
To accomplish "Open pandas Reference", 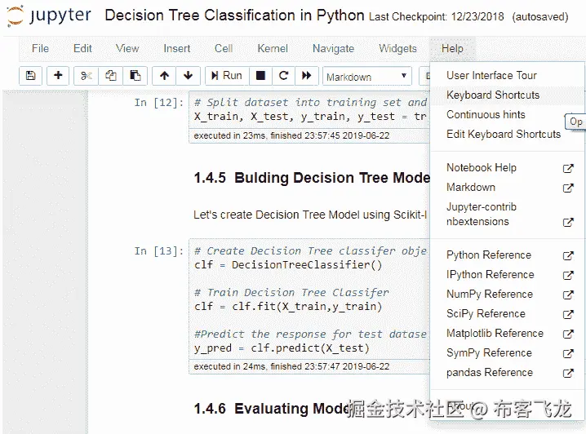I will (490, 372).
